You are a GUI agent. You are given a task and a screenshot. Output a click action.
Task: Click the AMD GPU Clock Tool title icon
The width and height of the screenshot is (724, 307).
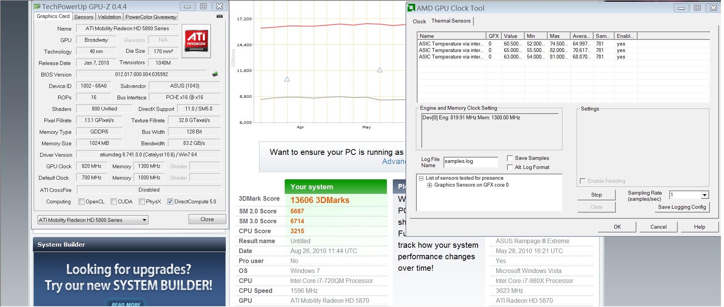[x=411, y=8]
